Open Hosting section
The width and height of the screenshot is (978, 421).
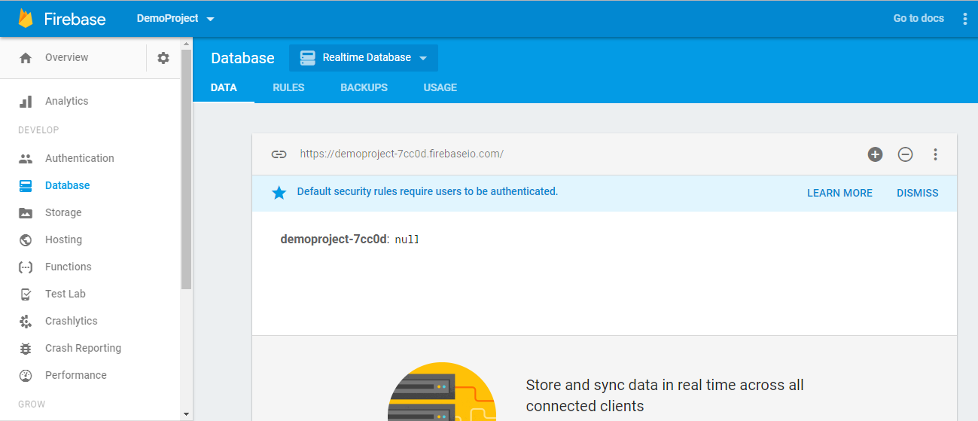tap(63, 239)
